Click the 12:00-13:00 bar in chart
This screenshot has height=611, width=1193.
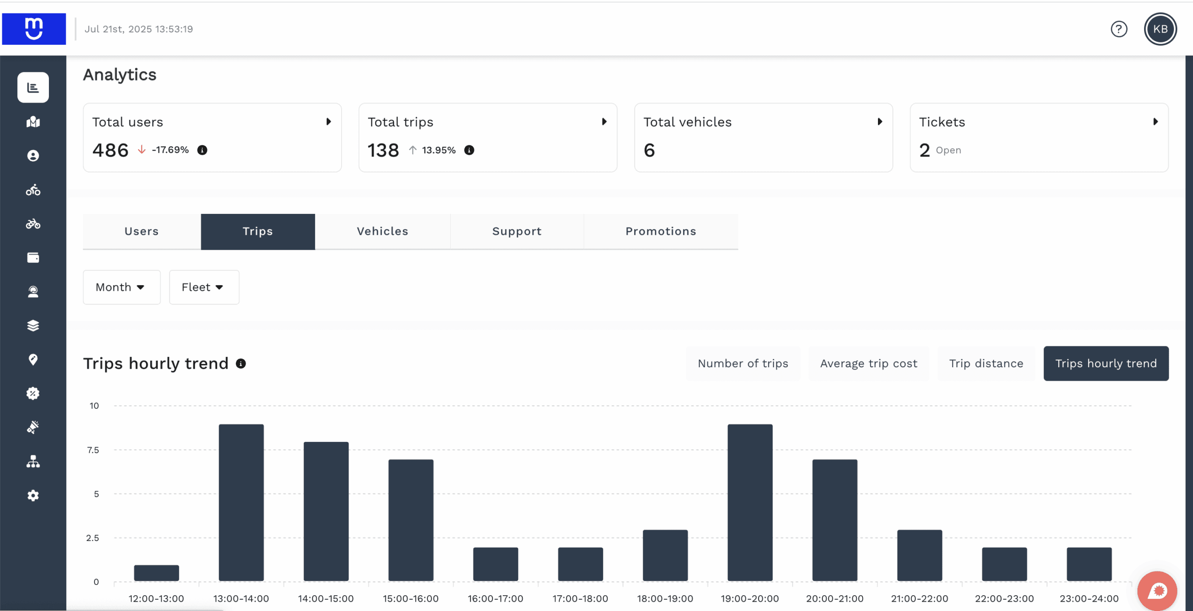[157, 573]
